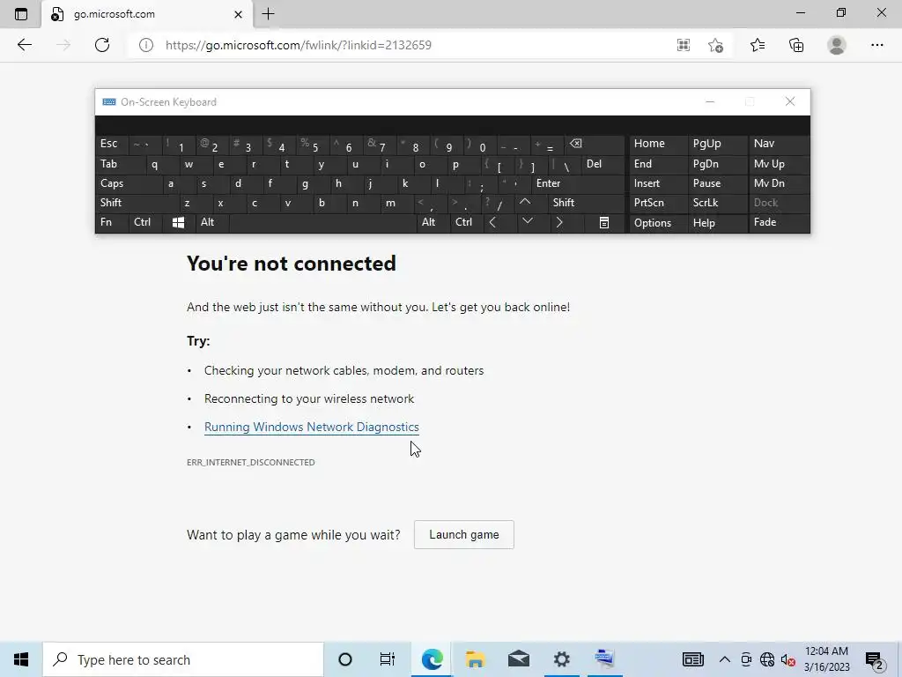The width and height of the screenshot is (902, 677).
Task: Click the Launch game button
Action: click(463, 535)
